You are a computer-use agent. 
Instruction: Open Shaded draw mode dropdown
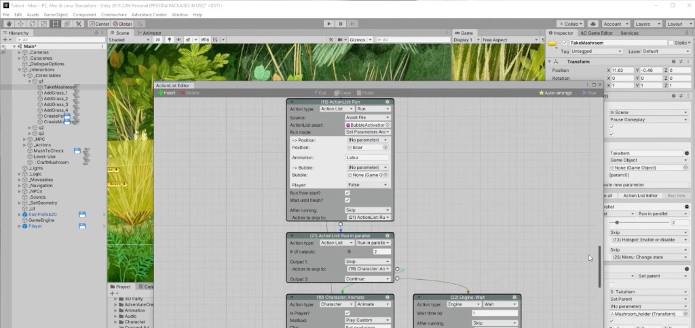coord(129,40)
